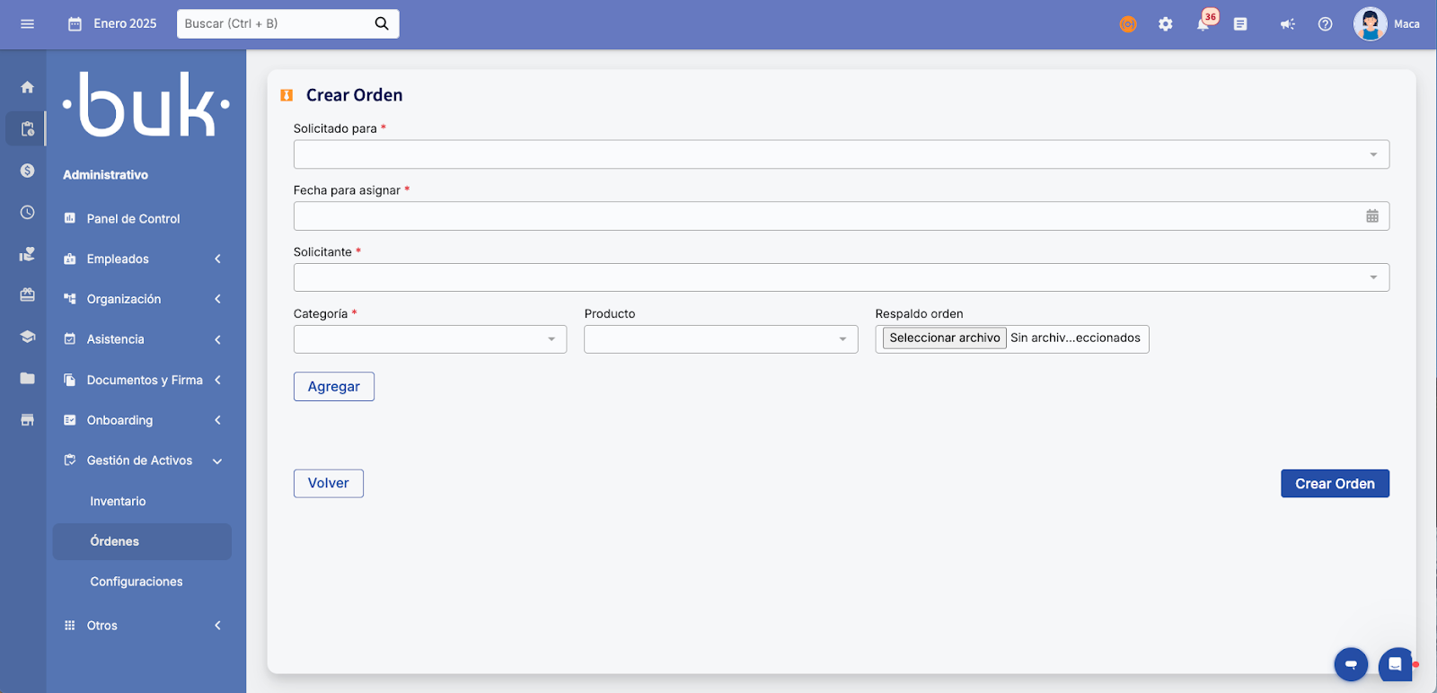1437x693 pixels.
Task: Click the dollar sign icon in left rail
Action: click(x=27, y=171)
